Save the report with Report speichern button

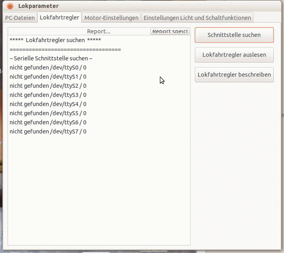click(170, 31)
